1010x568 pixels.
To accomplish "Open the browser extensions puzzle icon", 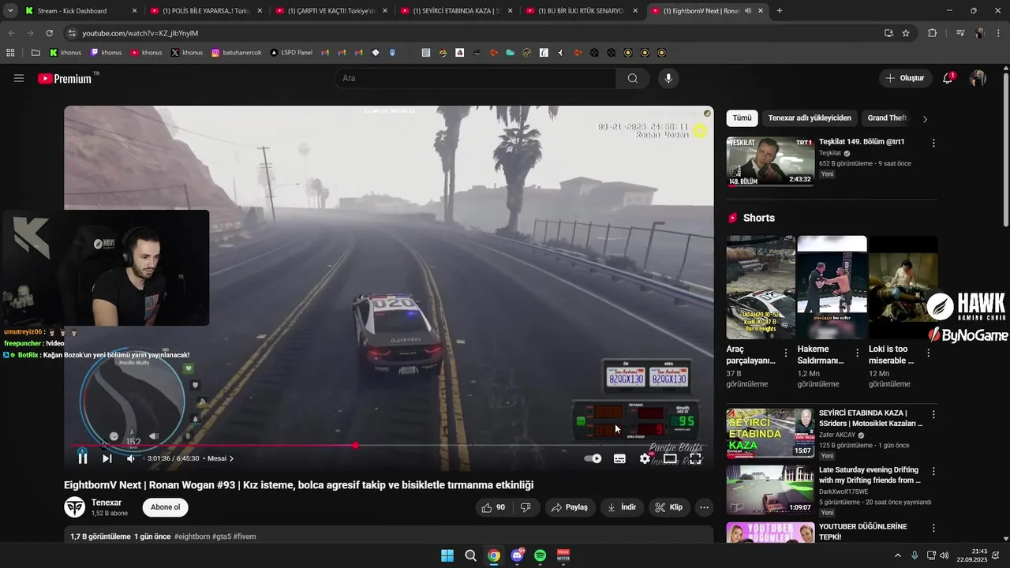I will pos(933,33).
